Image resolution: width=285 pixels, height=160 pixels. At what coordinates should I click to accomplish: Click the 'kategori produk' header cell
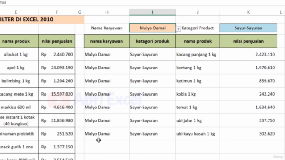click(x=152, y=41)
